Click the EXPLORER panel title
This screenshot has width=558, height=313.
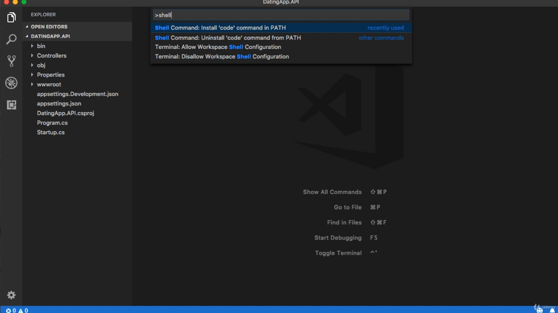pyautogui.click(x=43, y=15)
